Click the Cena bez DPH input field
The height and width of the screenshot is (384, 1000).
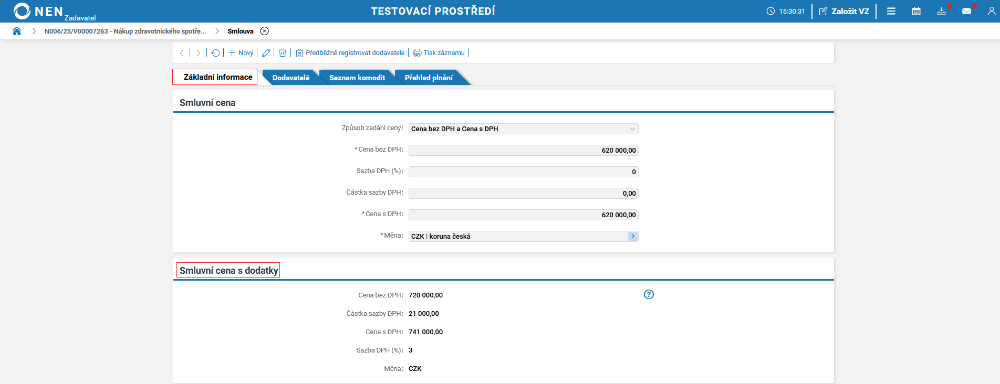pos(523,151)
